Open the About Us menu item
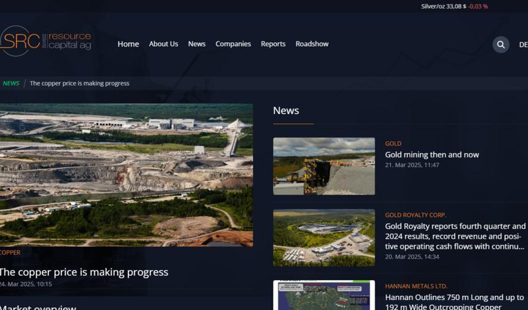The width and height of the screenshot is (528, 310). click(x=163, y=44)
